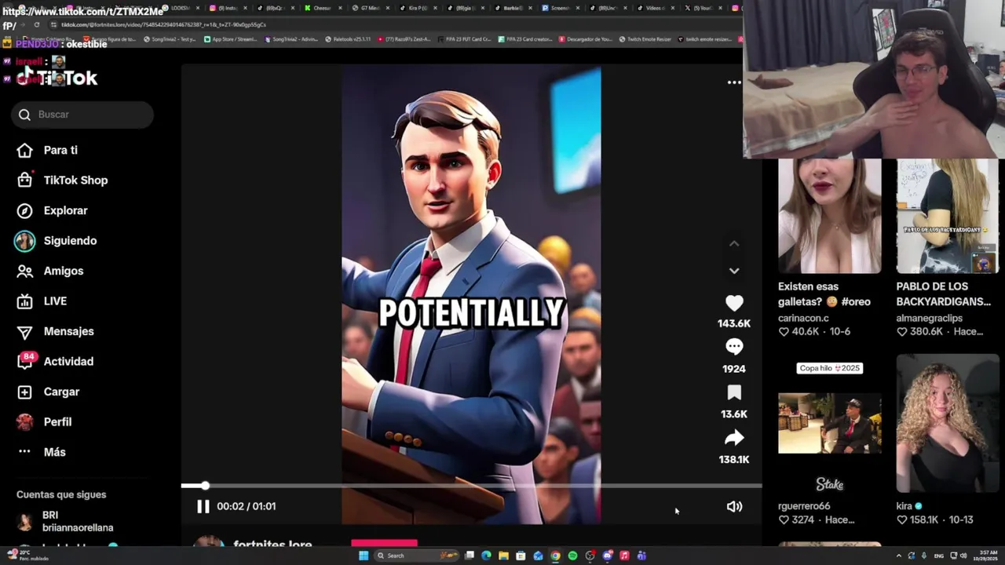Viewport: 1005px width, 565px height.
Task: Open Mensajes inbox
Action: click(55, 331)
